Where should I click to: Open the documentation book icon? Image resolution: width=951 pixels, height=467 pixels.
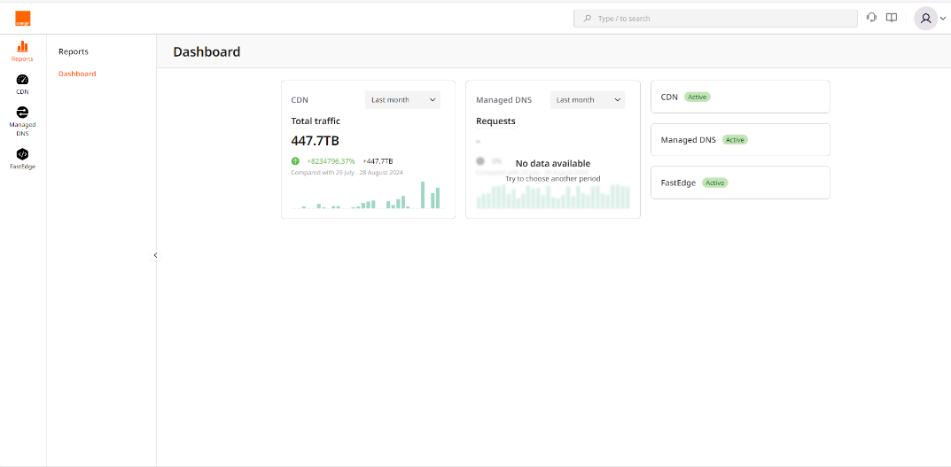(892, 18)
